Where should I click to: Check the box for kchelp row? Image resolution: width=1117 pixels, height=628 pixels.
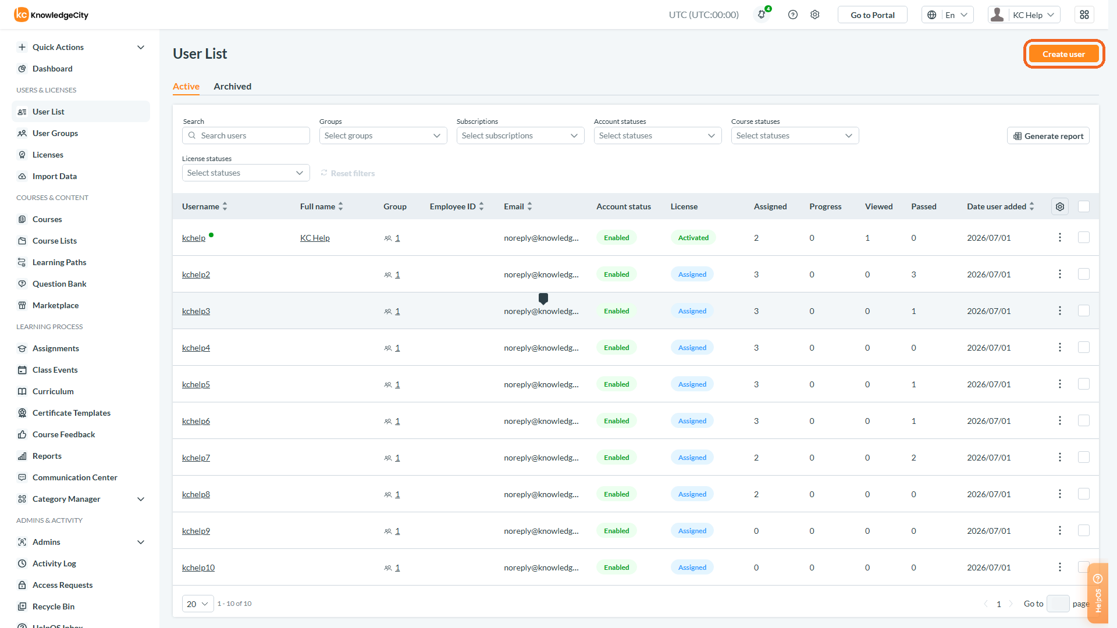coord(1084,237)
